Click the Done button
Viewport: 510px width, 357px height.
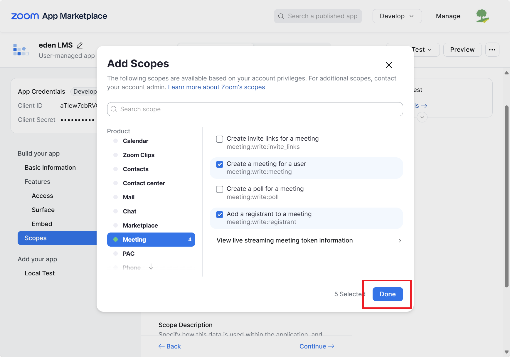[388, 294]
